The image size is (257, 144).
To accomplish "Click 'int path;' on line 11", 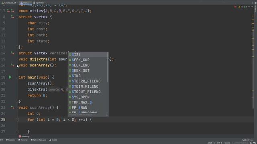I will click(x=37, y=35).
